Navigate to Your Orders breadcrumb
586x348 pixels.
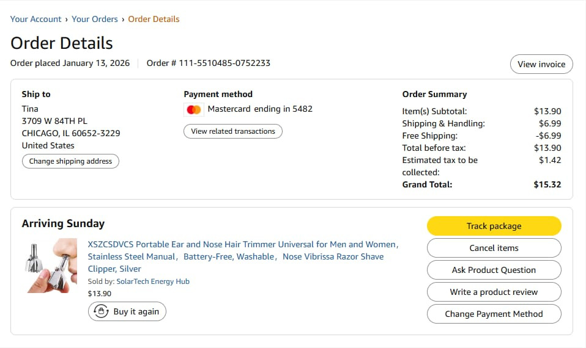[95, 19]
